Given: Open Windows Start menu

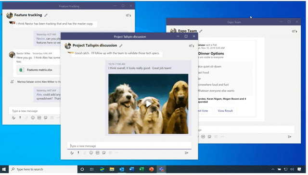Looking at the screenshot, I should 4,169.
